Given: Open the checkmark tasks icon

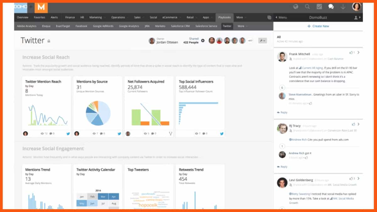Looking at the screenshot, I should point(319,7).
